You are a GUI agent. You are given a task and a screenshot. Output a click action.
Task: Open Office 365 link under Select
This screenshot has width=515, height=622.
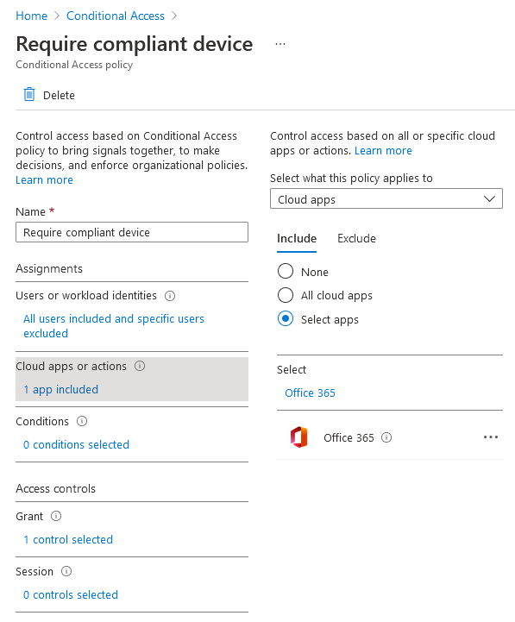[310, 393]
